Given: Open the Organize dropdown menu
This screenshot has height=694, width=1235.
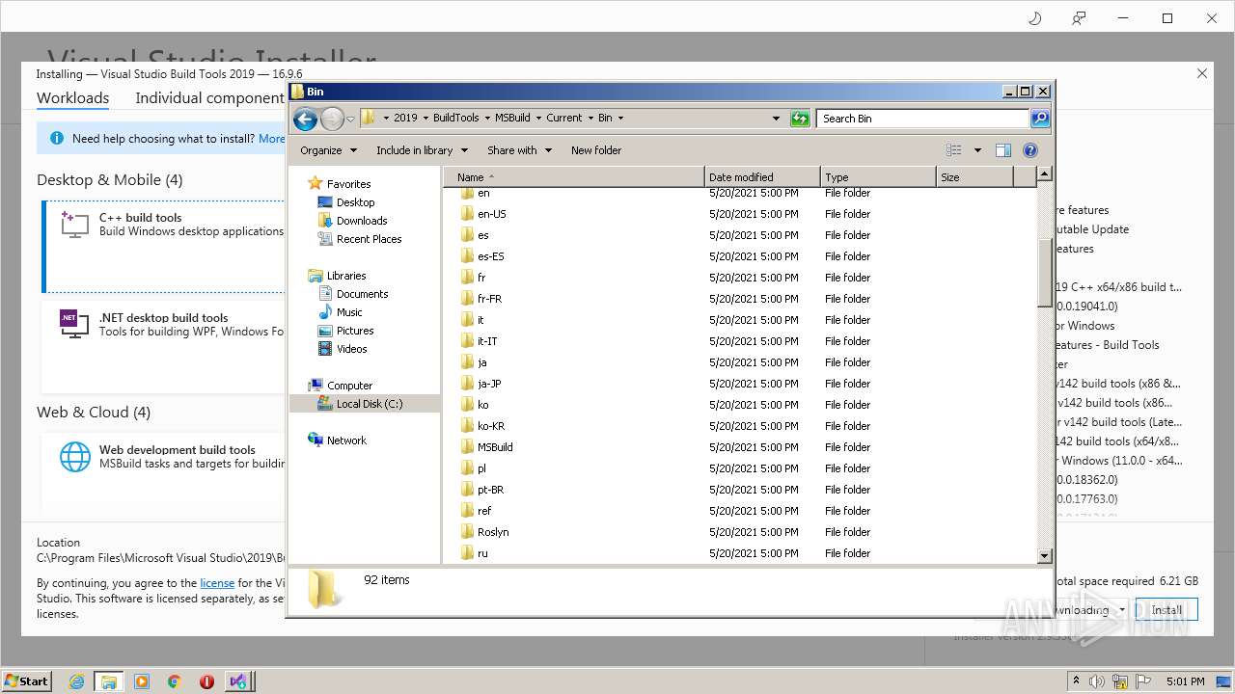Looking at the screenshot, I should (x=328, y=150).
